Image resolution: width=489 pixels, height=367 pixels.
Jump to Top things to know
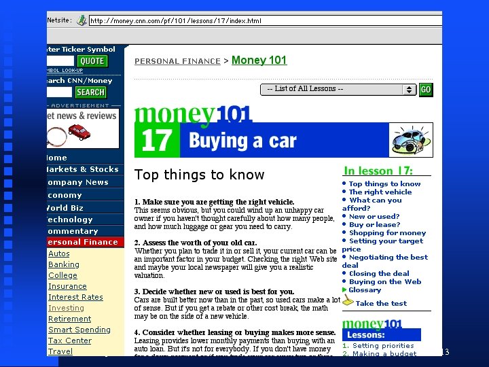[x=384, y=183]
